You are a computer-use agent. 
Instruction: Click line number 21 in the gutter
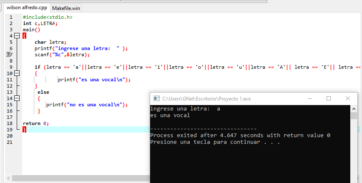[x=10, y=142]
